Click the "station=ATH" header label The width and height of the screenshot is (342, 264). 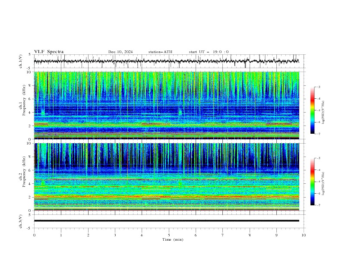click(160, 52)
